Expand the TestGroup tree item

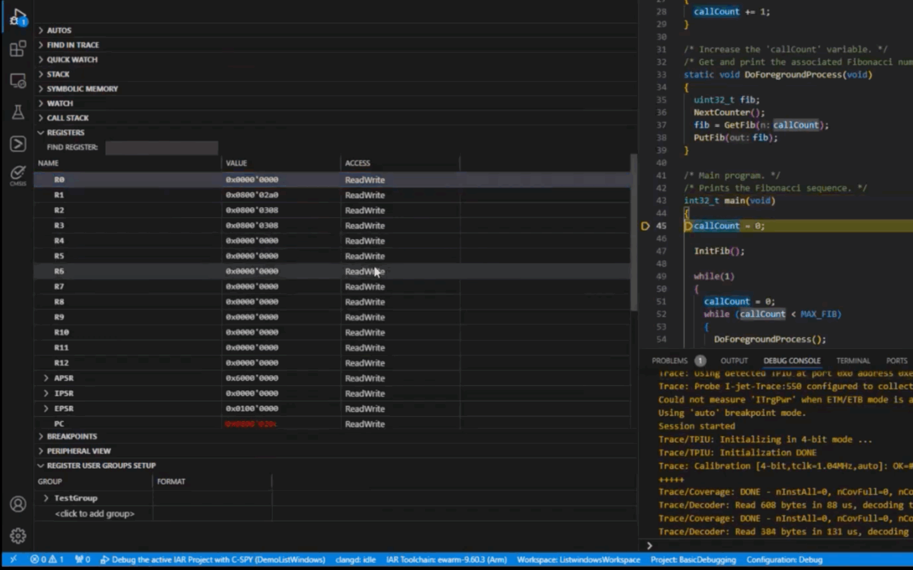pos(46,498)
